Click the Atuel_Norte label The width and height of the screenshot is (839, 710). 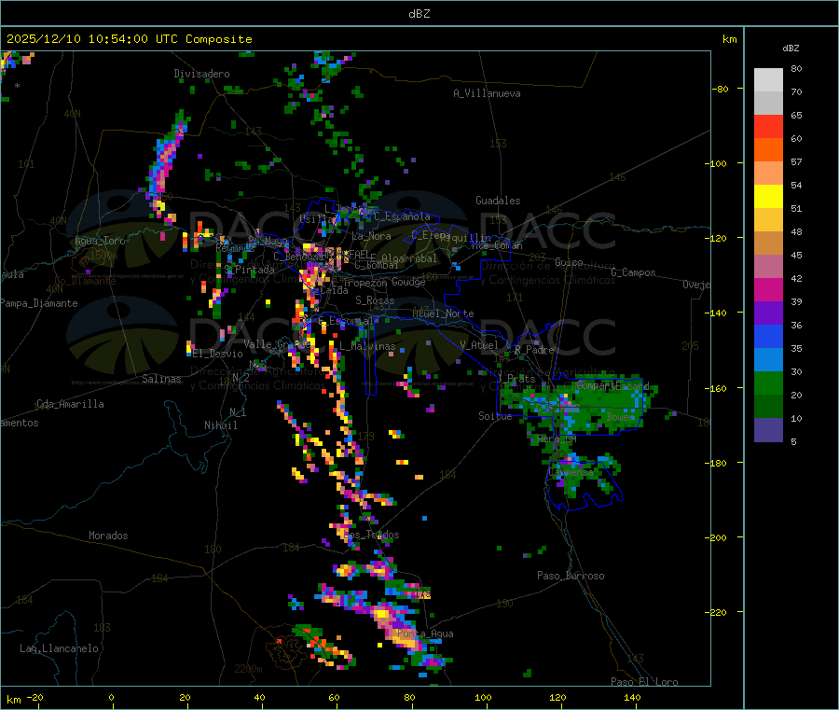click(443, 313)
